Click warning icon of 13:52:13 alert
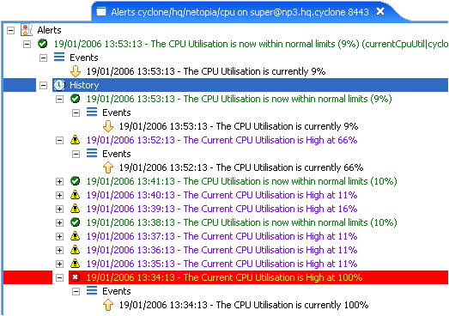The image size is (449, 316). (76, 140)
